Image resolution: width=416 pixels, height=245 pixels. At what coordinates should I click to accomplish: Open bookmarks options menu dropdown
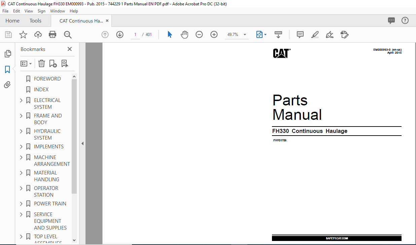coord(26,63)
